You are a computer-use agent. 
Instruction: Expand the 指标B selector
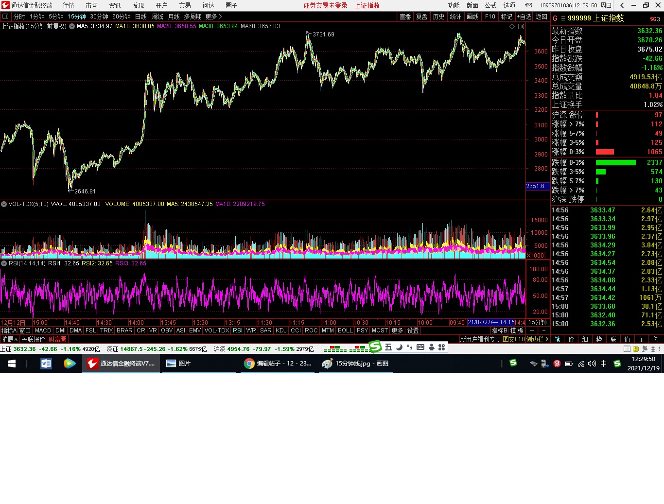click(500, 330)
